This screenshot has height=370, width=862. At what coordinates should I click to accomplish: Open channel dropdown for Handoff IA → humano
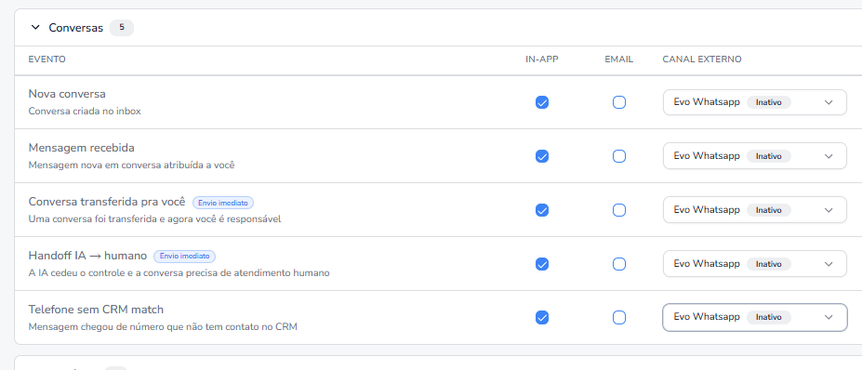[x=755, y=264]
